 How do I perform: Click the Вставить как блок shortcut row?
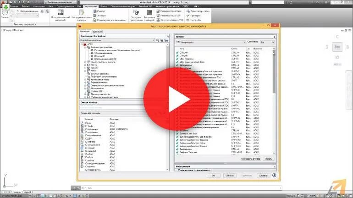(x=225, y=134)
